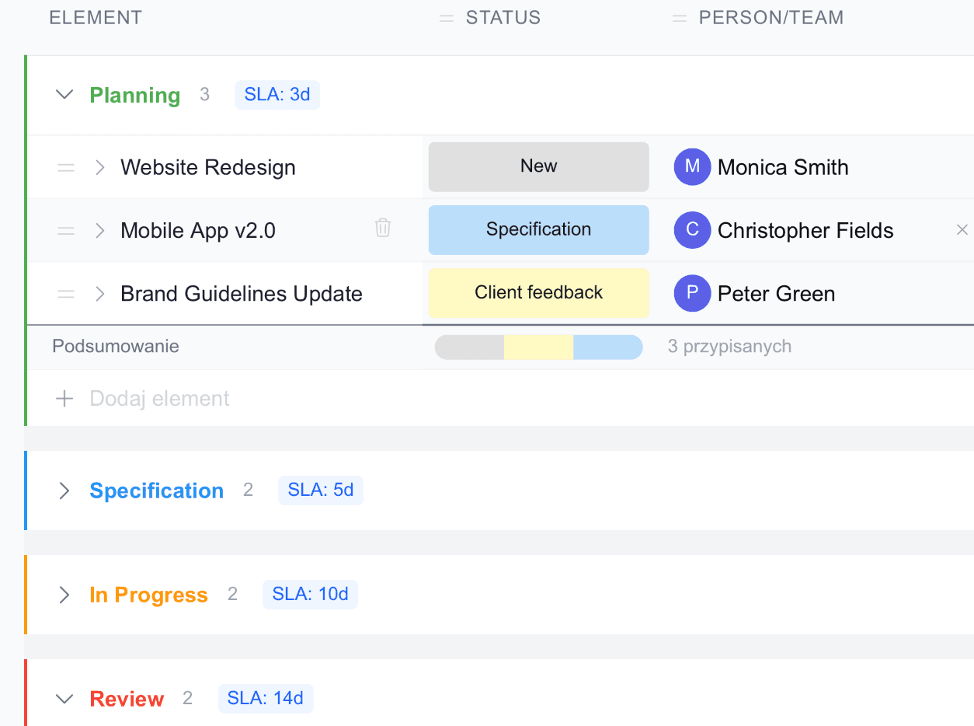Collapse the Review group
974x726 pixels.
point(65,699)
